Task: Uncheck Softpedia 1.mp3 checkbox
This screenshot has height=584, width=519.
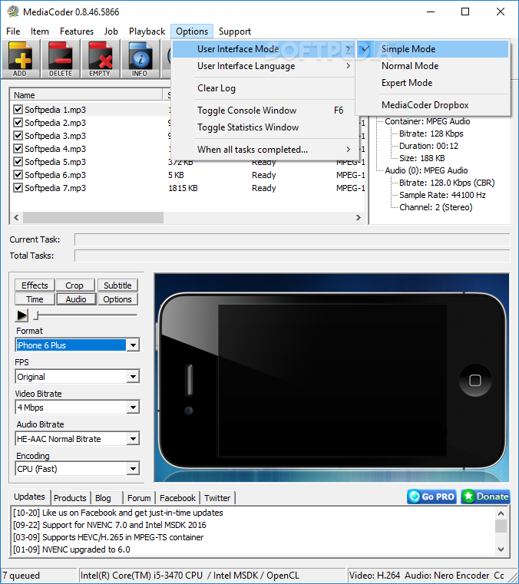Action: point(18,110)
